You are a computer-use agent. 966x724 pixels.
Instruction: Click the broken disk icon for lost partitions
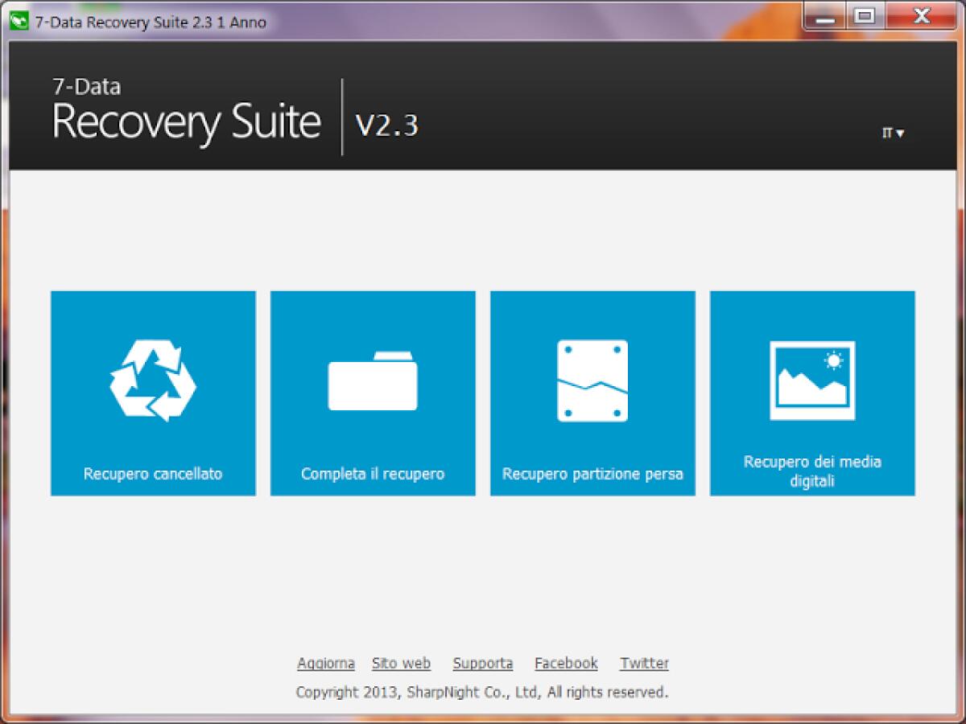[592, 378]
